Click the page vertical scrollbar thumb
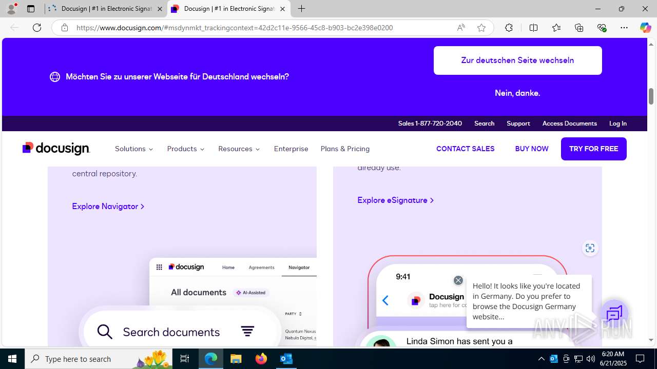Image resolution: width=657 pixels, height=369 pixels. (x=651, y=96)
